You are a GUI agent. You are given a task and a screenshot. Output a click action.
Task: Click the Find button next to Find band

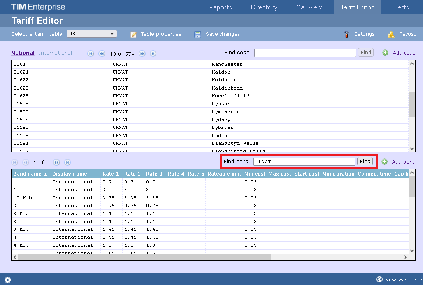pyautogui.click(x=365, y=162)
